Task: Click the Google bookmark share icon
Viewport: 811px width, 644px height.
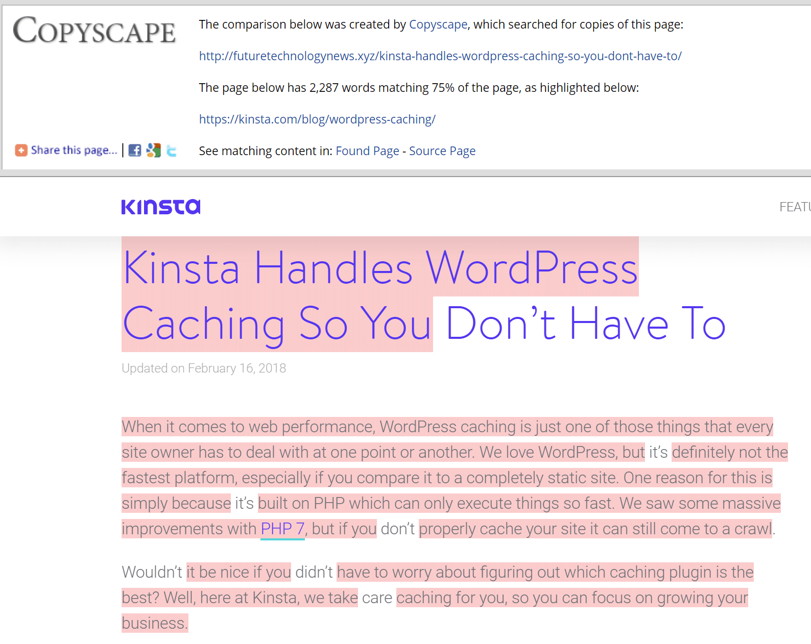Action: (153, 151)
